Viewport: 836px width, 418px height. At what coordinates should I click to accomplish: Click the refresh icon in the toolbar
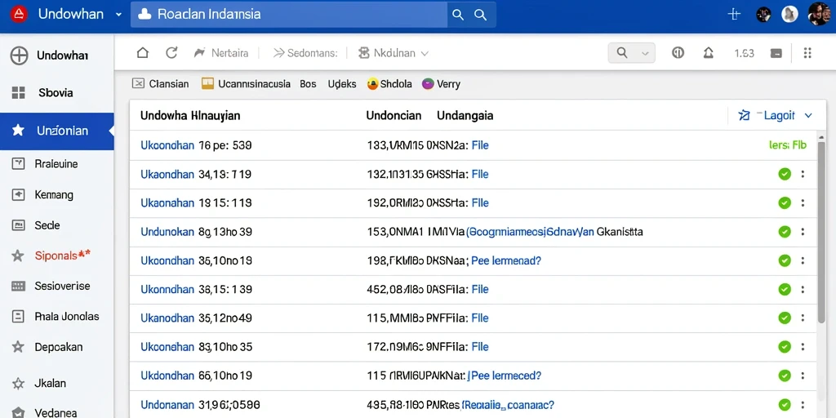(171, 53)
